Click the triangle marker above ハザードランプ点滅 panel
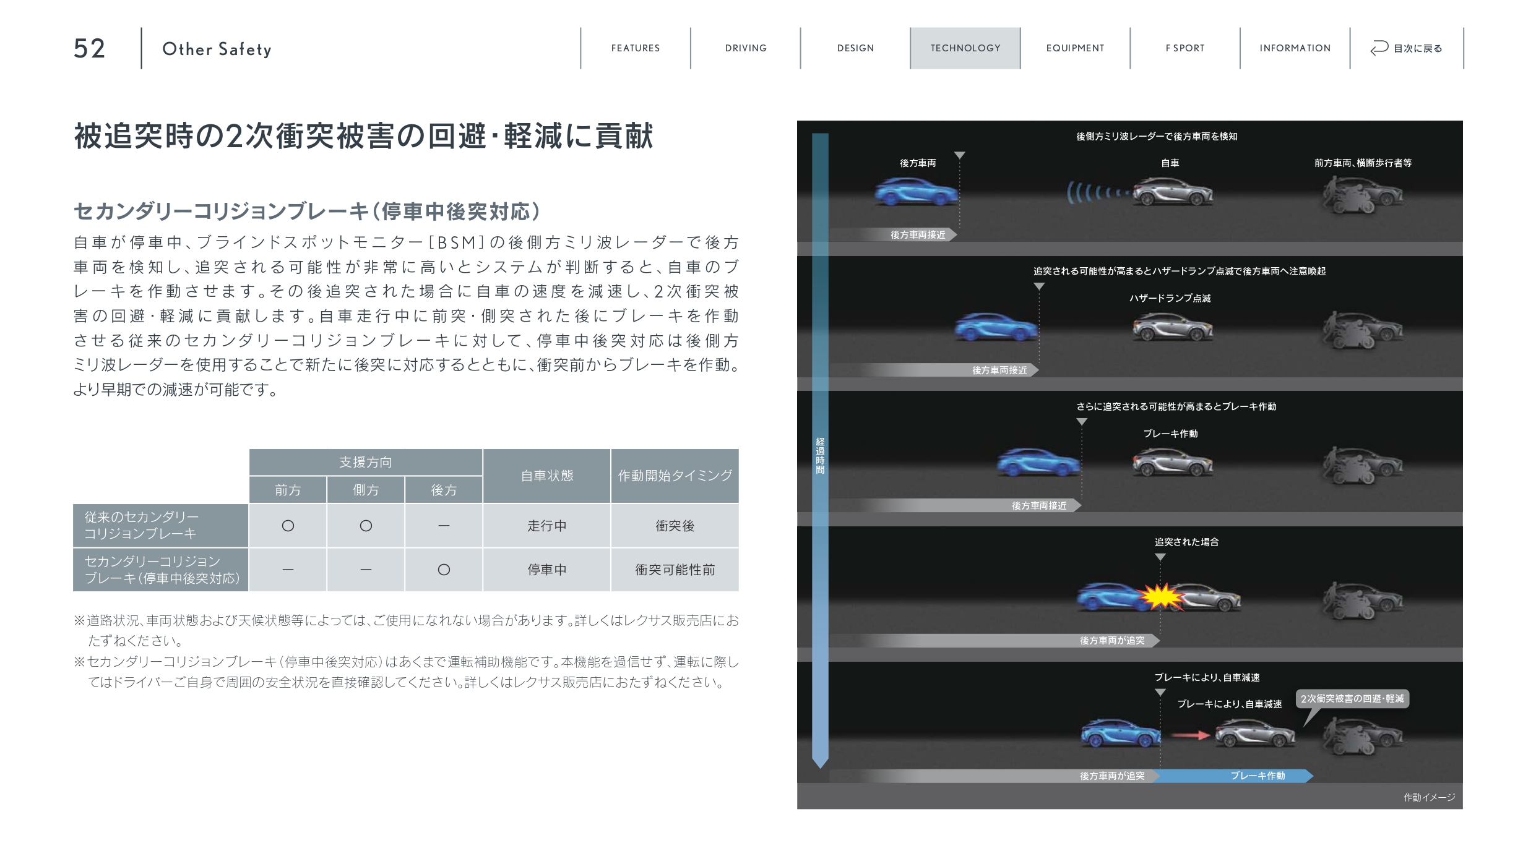Viewport: 1536px width, 864px height. pyautogui.click(x=1039, y=286)
